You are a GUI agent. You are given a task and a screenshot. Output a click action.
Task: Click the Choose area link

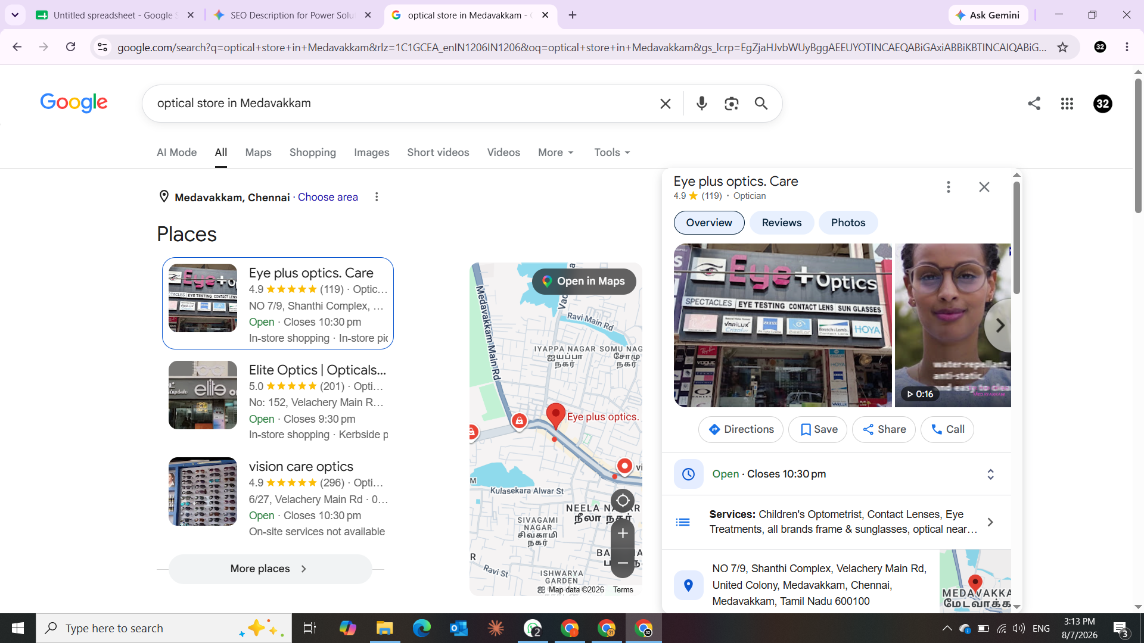(x=328, y=197)
